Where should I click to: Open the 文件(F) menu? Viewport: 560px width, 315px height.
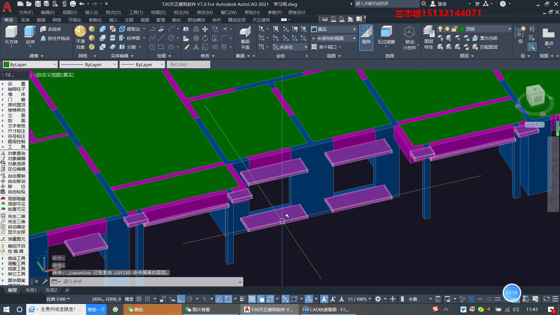click(26, 12)
